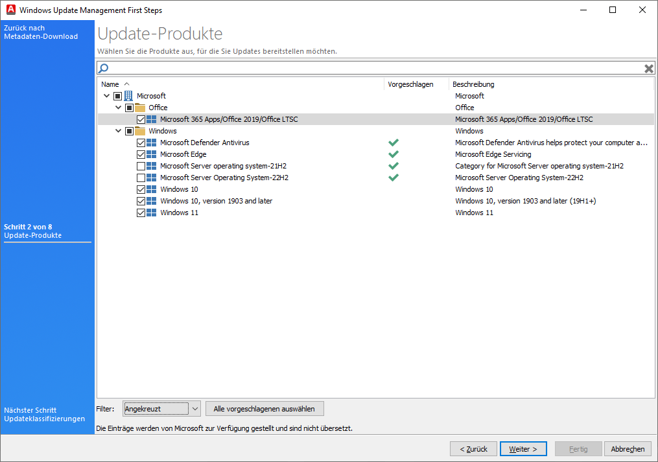Uncheck Microsoft Defender Antivirus
Viewport: 658px width, 462px height.
141,143
